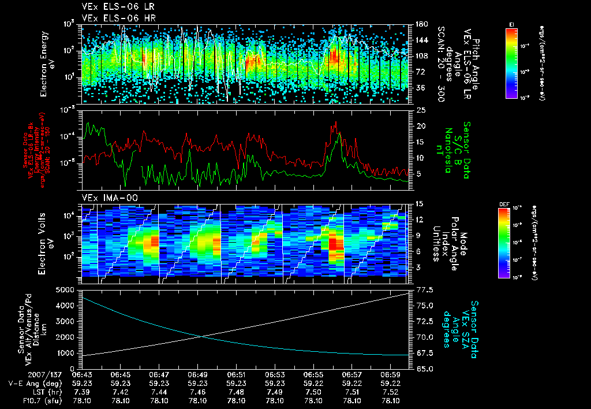
Task: Click the 12 polar angle index tick
Action: point(419,220)
